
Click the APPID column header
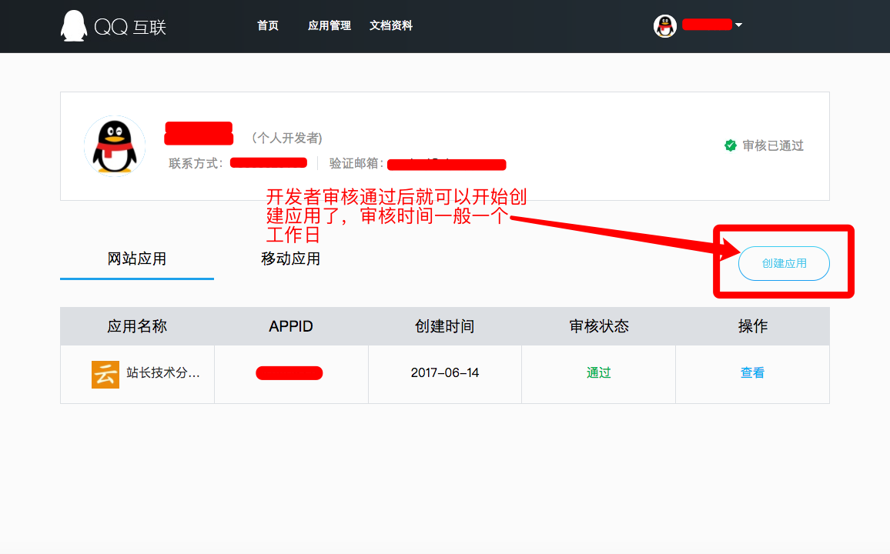pos(290,326)
